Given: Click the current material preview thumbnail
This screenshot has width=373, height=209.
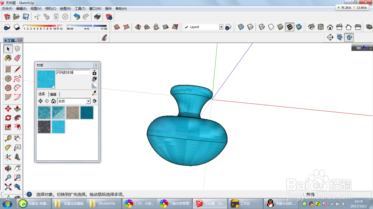Looking at the screenshot, I should (x=46, y=79).
